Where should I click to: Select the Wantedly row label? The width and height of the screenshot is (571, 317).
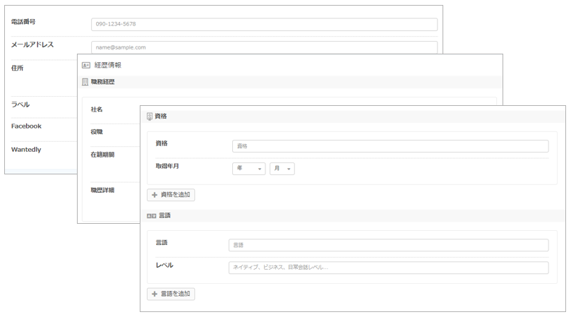pyautogui.click(x=26, y=150)
